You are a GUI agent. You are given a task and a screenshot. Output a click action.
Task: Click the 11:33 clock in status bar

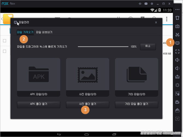[x=167, y=10]
